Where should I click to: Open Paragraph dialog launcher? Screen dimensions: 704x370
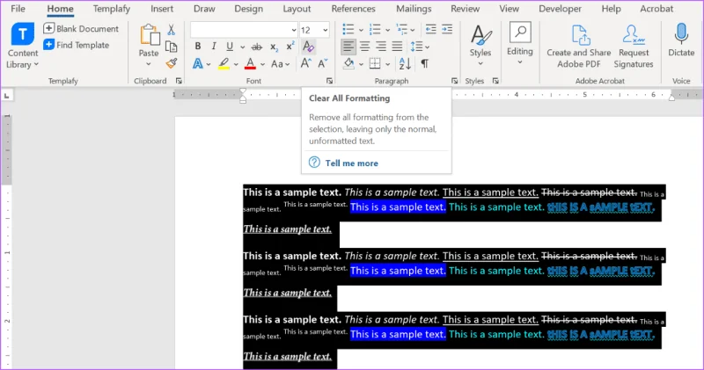point(454,81)
